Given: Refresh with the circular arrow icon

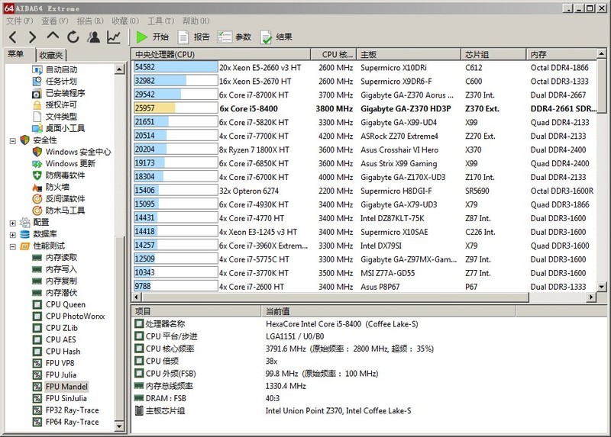Looking at the screenshot, I should (x=73, y=37).
